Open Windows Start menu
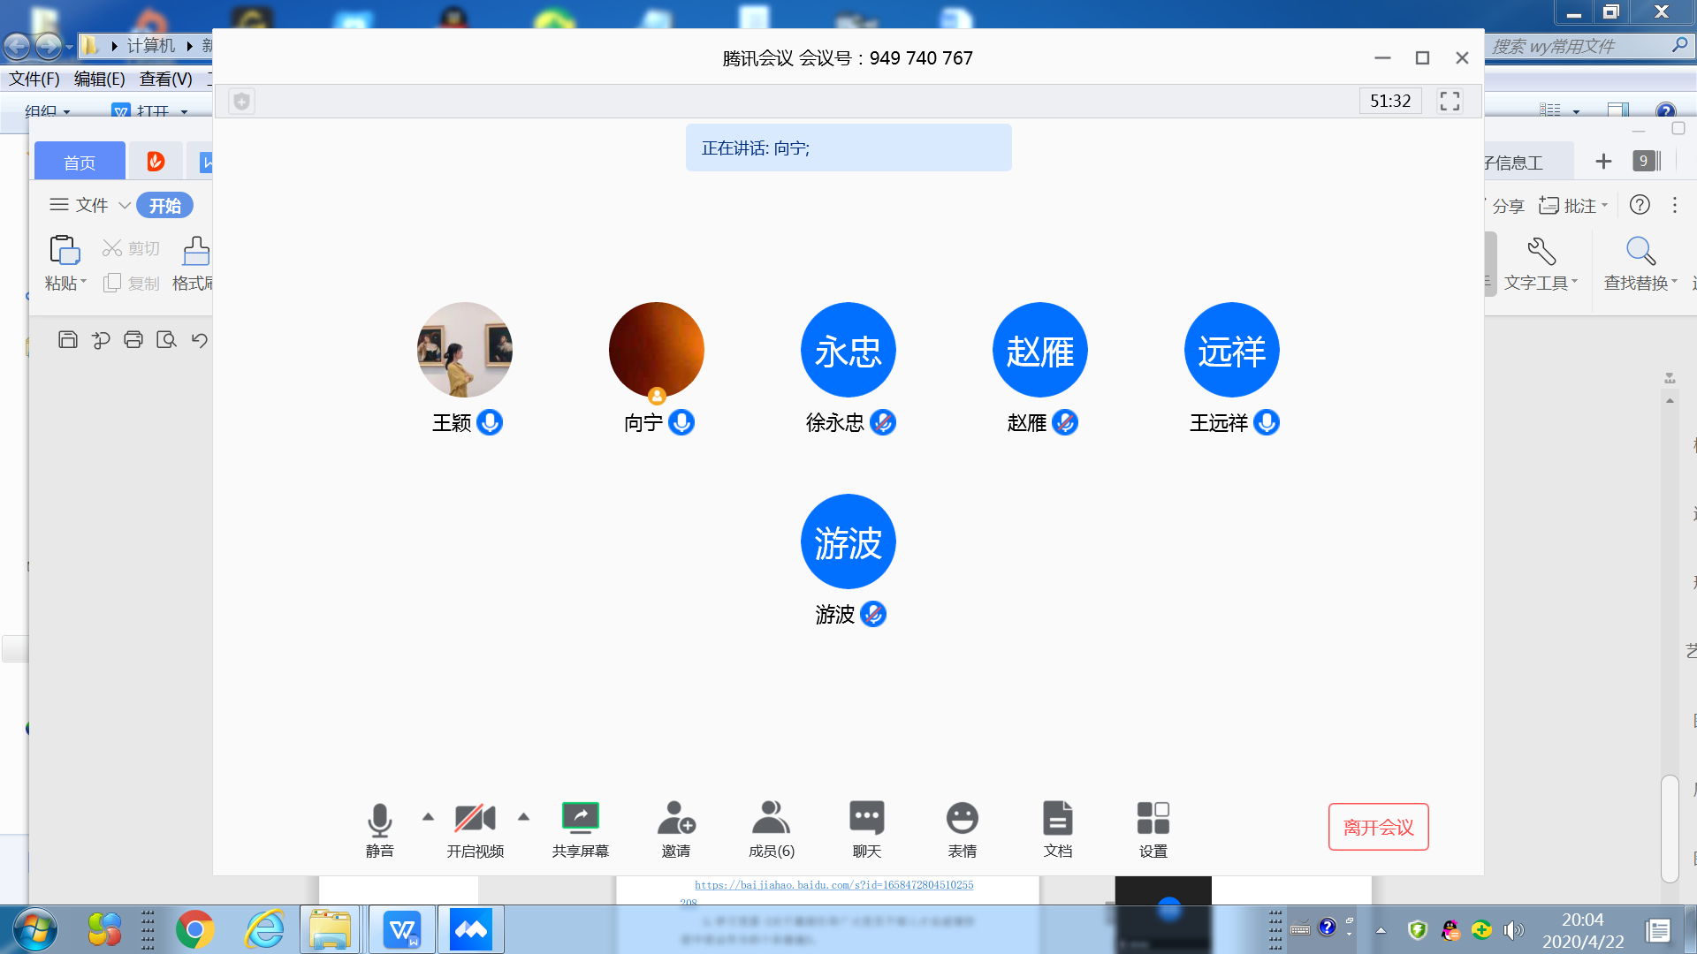1697x954 pixels. [x=34, y=929]
